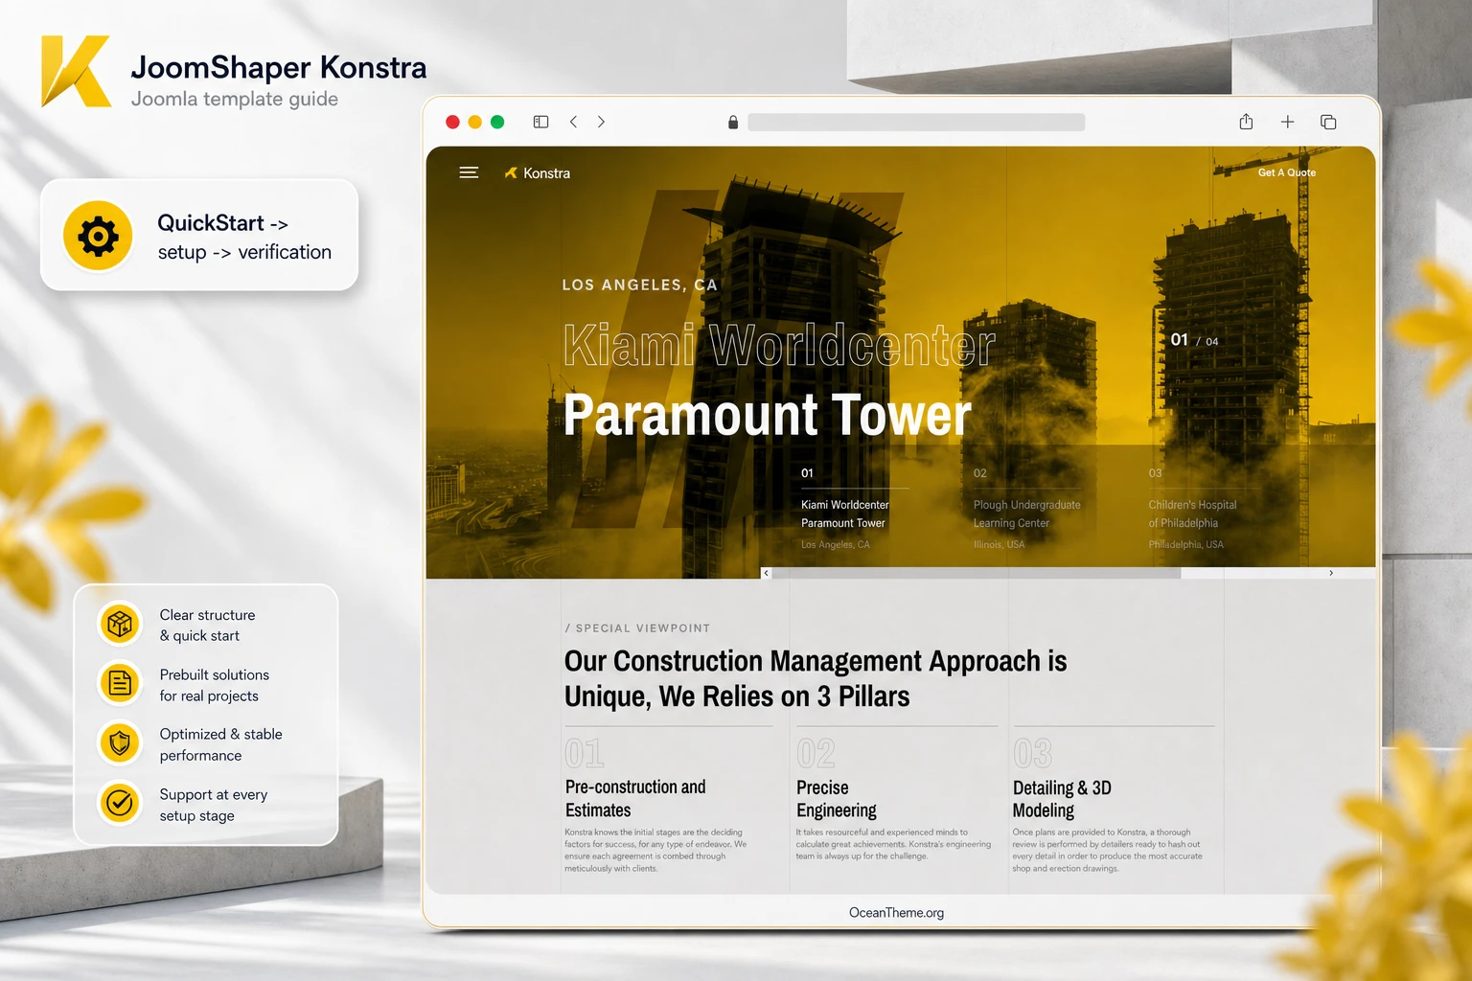This screenshot has width=1472, height=981.
Task: Click the address bar lock icon
Action: [733, 122]
